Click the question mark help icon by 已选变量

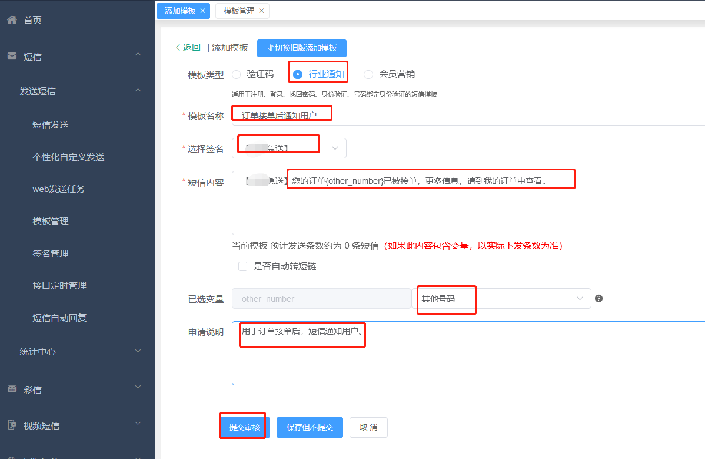[598, 298]
